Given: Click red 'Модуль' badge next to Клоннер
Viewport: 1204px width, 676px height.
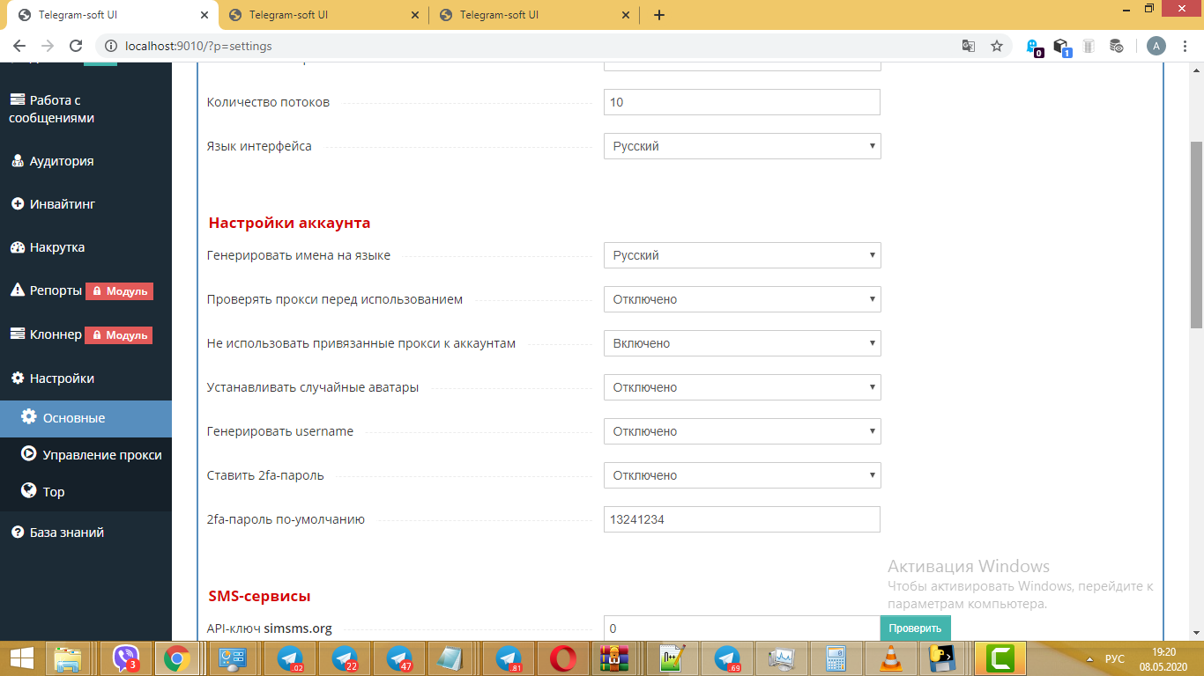Looking at the screenshot, I should coord(119,335).
